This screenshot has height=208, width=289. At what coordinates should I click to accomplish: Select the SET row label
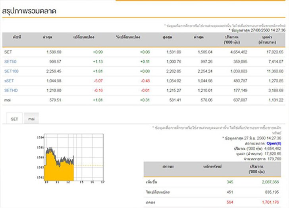point(8,52)
